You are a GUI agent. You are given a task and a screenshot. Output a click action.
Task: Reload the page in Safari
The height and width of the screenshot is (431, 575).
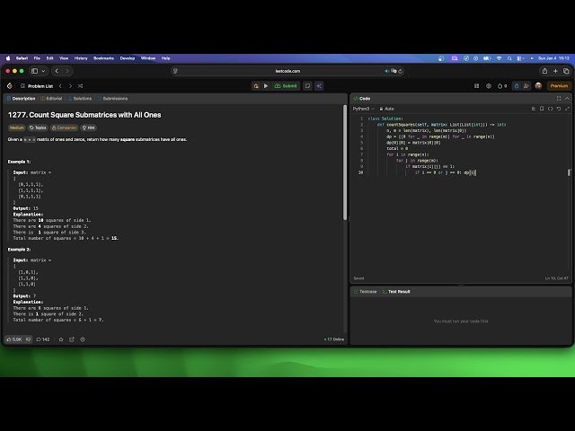click(x=400, y=71)
